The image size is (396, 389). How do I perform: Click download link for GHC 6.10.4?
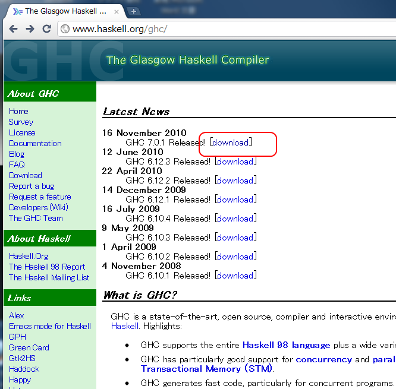coord(235,219)
